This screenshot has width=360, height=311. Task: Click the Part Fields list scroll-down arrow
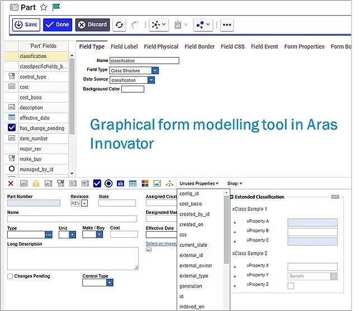coord(72,174)
